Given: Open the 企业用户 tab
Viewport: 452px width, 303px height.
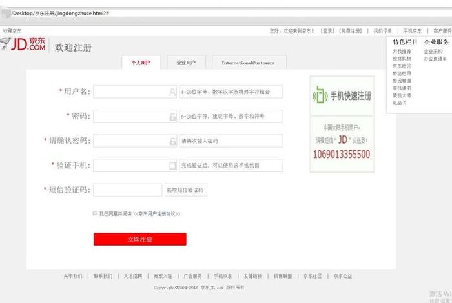Looking at the screenshot, I should (x=186, y=63).
